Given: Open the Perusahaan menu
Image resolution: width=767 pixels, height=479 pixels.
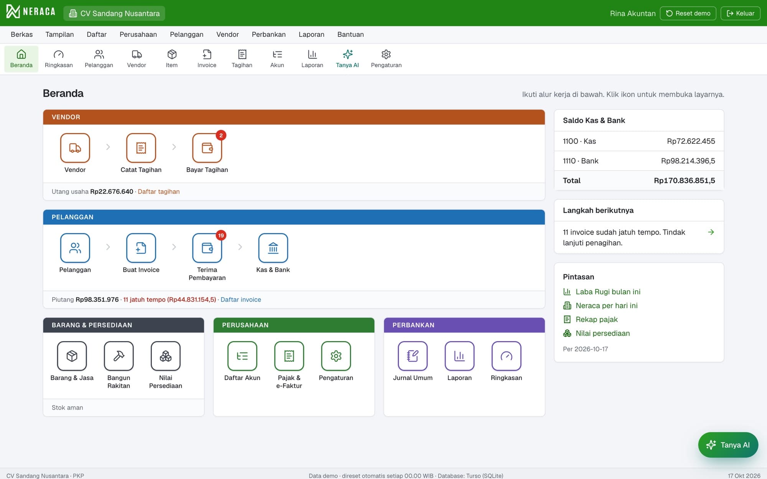Looking at the screenshot, I should pos(138,34).
